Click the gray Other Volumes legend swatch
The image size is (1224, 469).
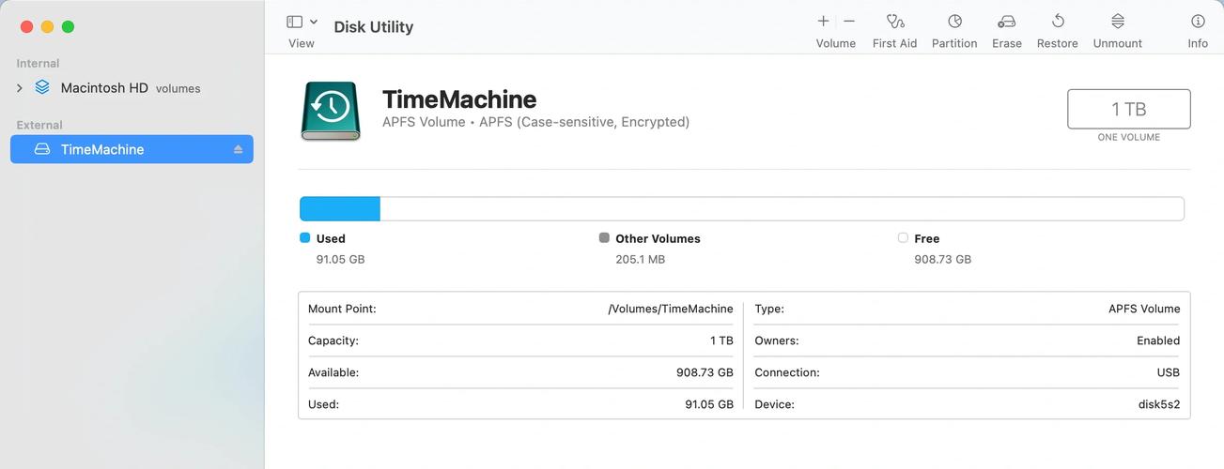pyautogui.click(x=604, y=238)
